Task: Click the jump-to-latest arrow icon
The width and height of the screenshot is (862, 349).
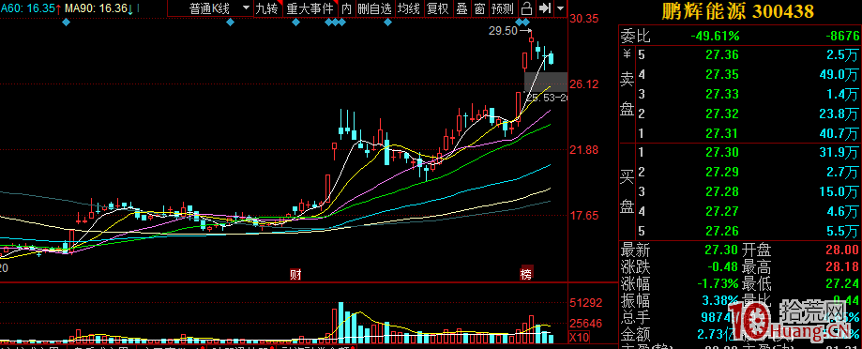Action: click(x=545, y=8)
